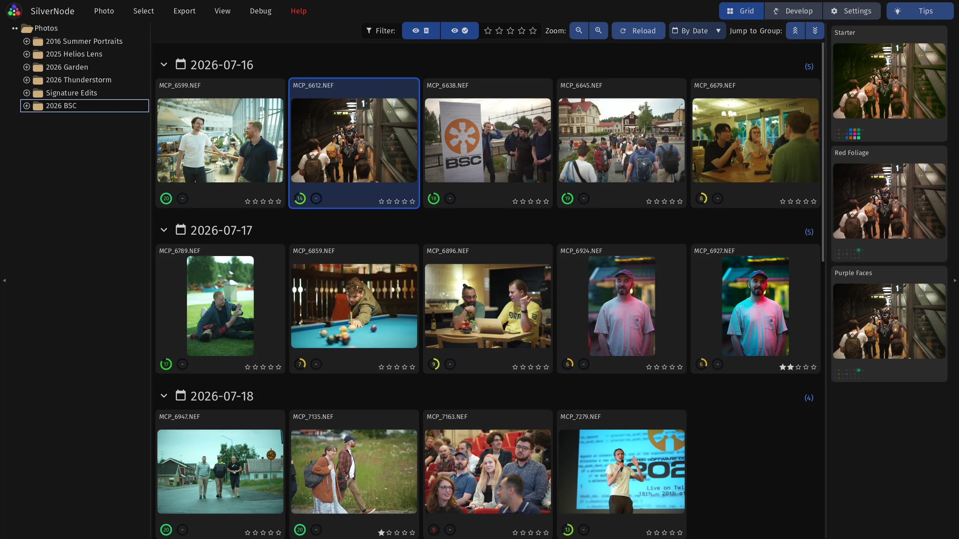Click the edit count badge 18 on MCP_6638.NEF
This screenshot has width=959, height=539.
433,198
